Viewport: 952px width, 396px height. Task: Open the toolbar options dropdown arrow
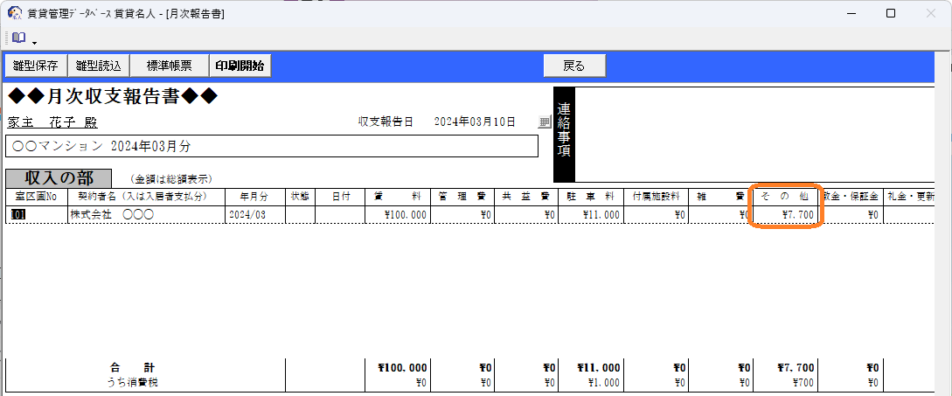point(34,42)
